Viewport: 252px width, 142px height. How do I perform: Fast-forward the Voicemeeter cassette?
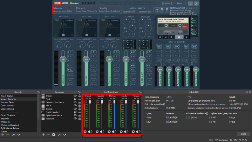[x=166, y=37]
